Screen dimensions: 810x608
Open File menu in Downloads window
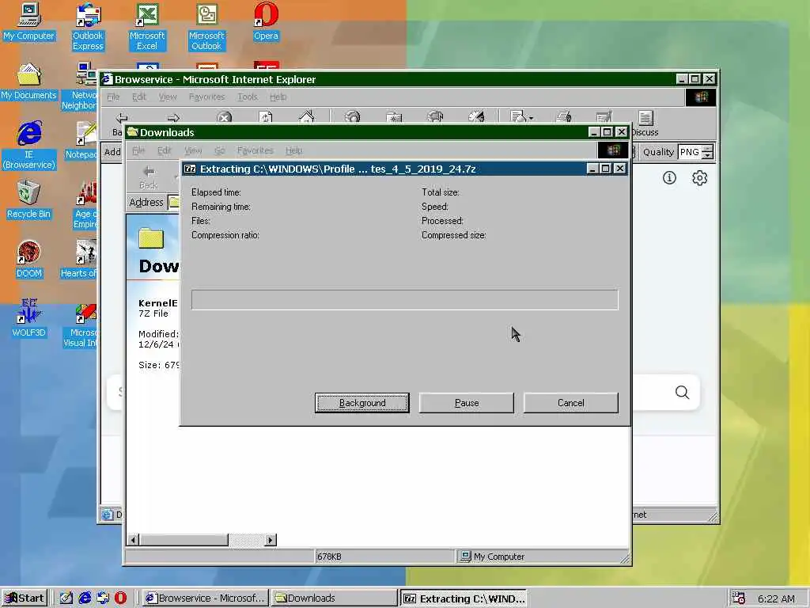click(138, 150)
